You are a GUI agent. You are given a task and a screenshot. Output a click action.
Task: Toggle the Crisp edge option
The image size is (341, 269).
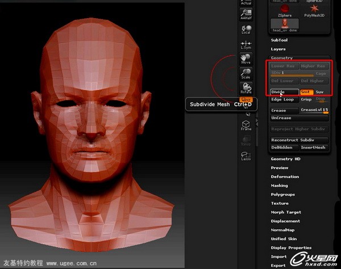(x=306, y=99)
